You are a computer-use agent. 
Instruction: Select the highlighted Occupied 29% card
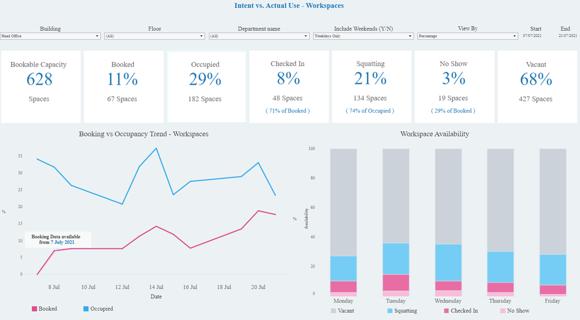click(x=206, y=86)
